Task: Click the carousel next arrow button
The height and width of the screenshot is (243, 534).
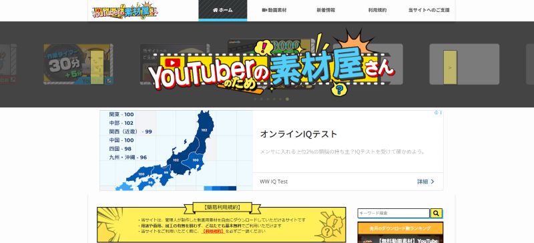Action: pos(450,67)
